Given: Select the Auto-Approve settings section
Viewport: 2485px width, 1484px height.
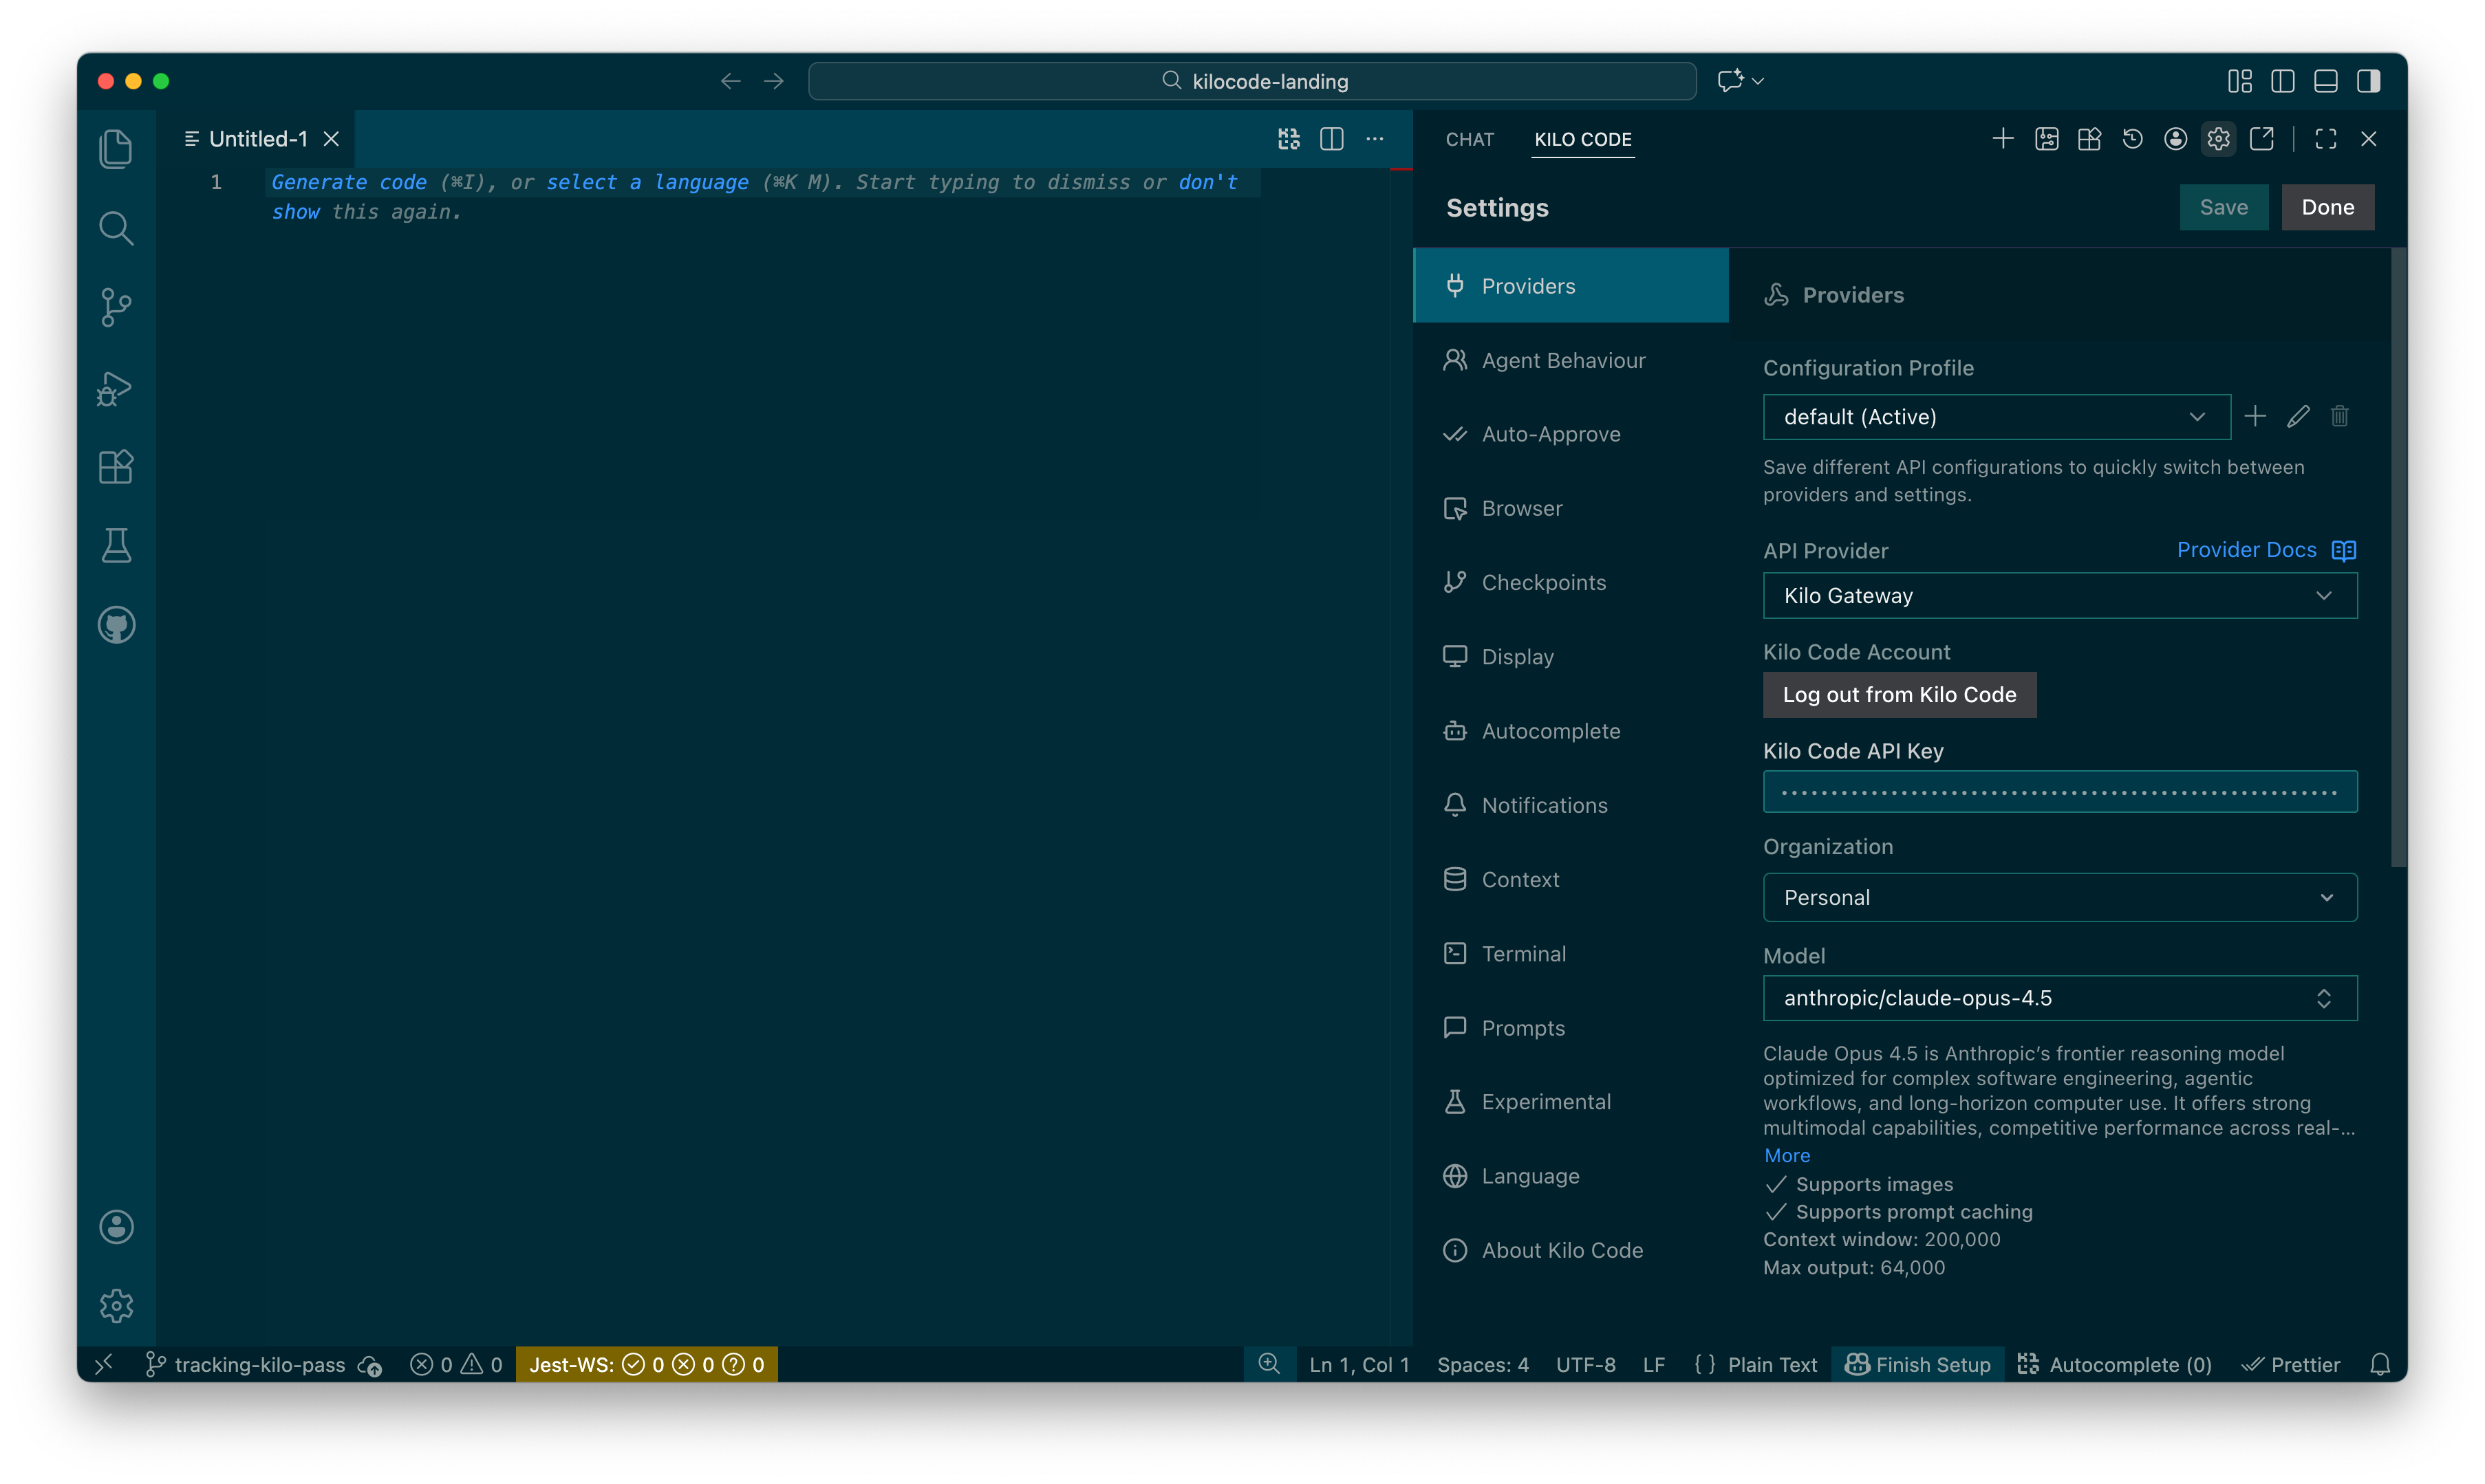Looking at the screenshot, I should tap(1549, 434).
